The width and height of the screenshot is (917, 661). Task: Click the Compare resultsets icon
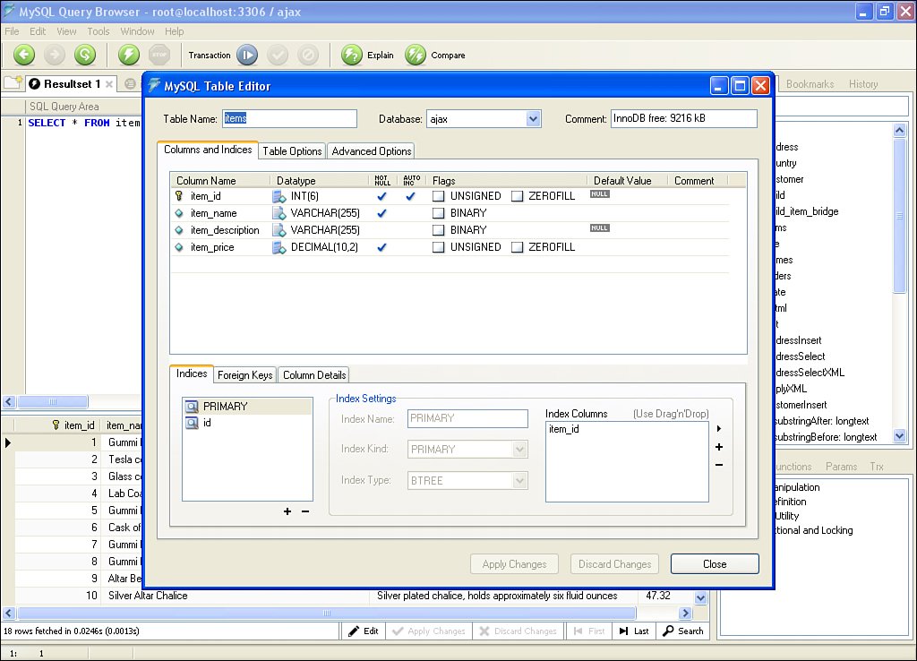tap(416, 55)
